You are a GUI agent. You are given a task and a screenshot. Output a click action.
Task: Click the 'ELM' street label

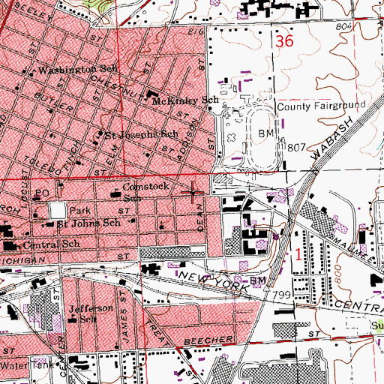click(x=112, y=155)
